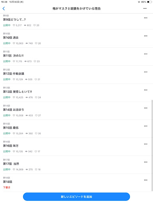This screenshot has width=153, height=204.
Task: Open more options for episode 9
Action: pyautogui.click(x=145, y=18)
